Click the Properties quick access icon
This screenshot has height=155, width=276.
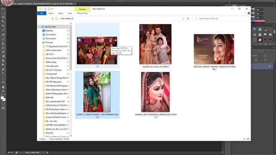(x=45, y=9)
